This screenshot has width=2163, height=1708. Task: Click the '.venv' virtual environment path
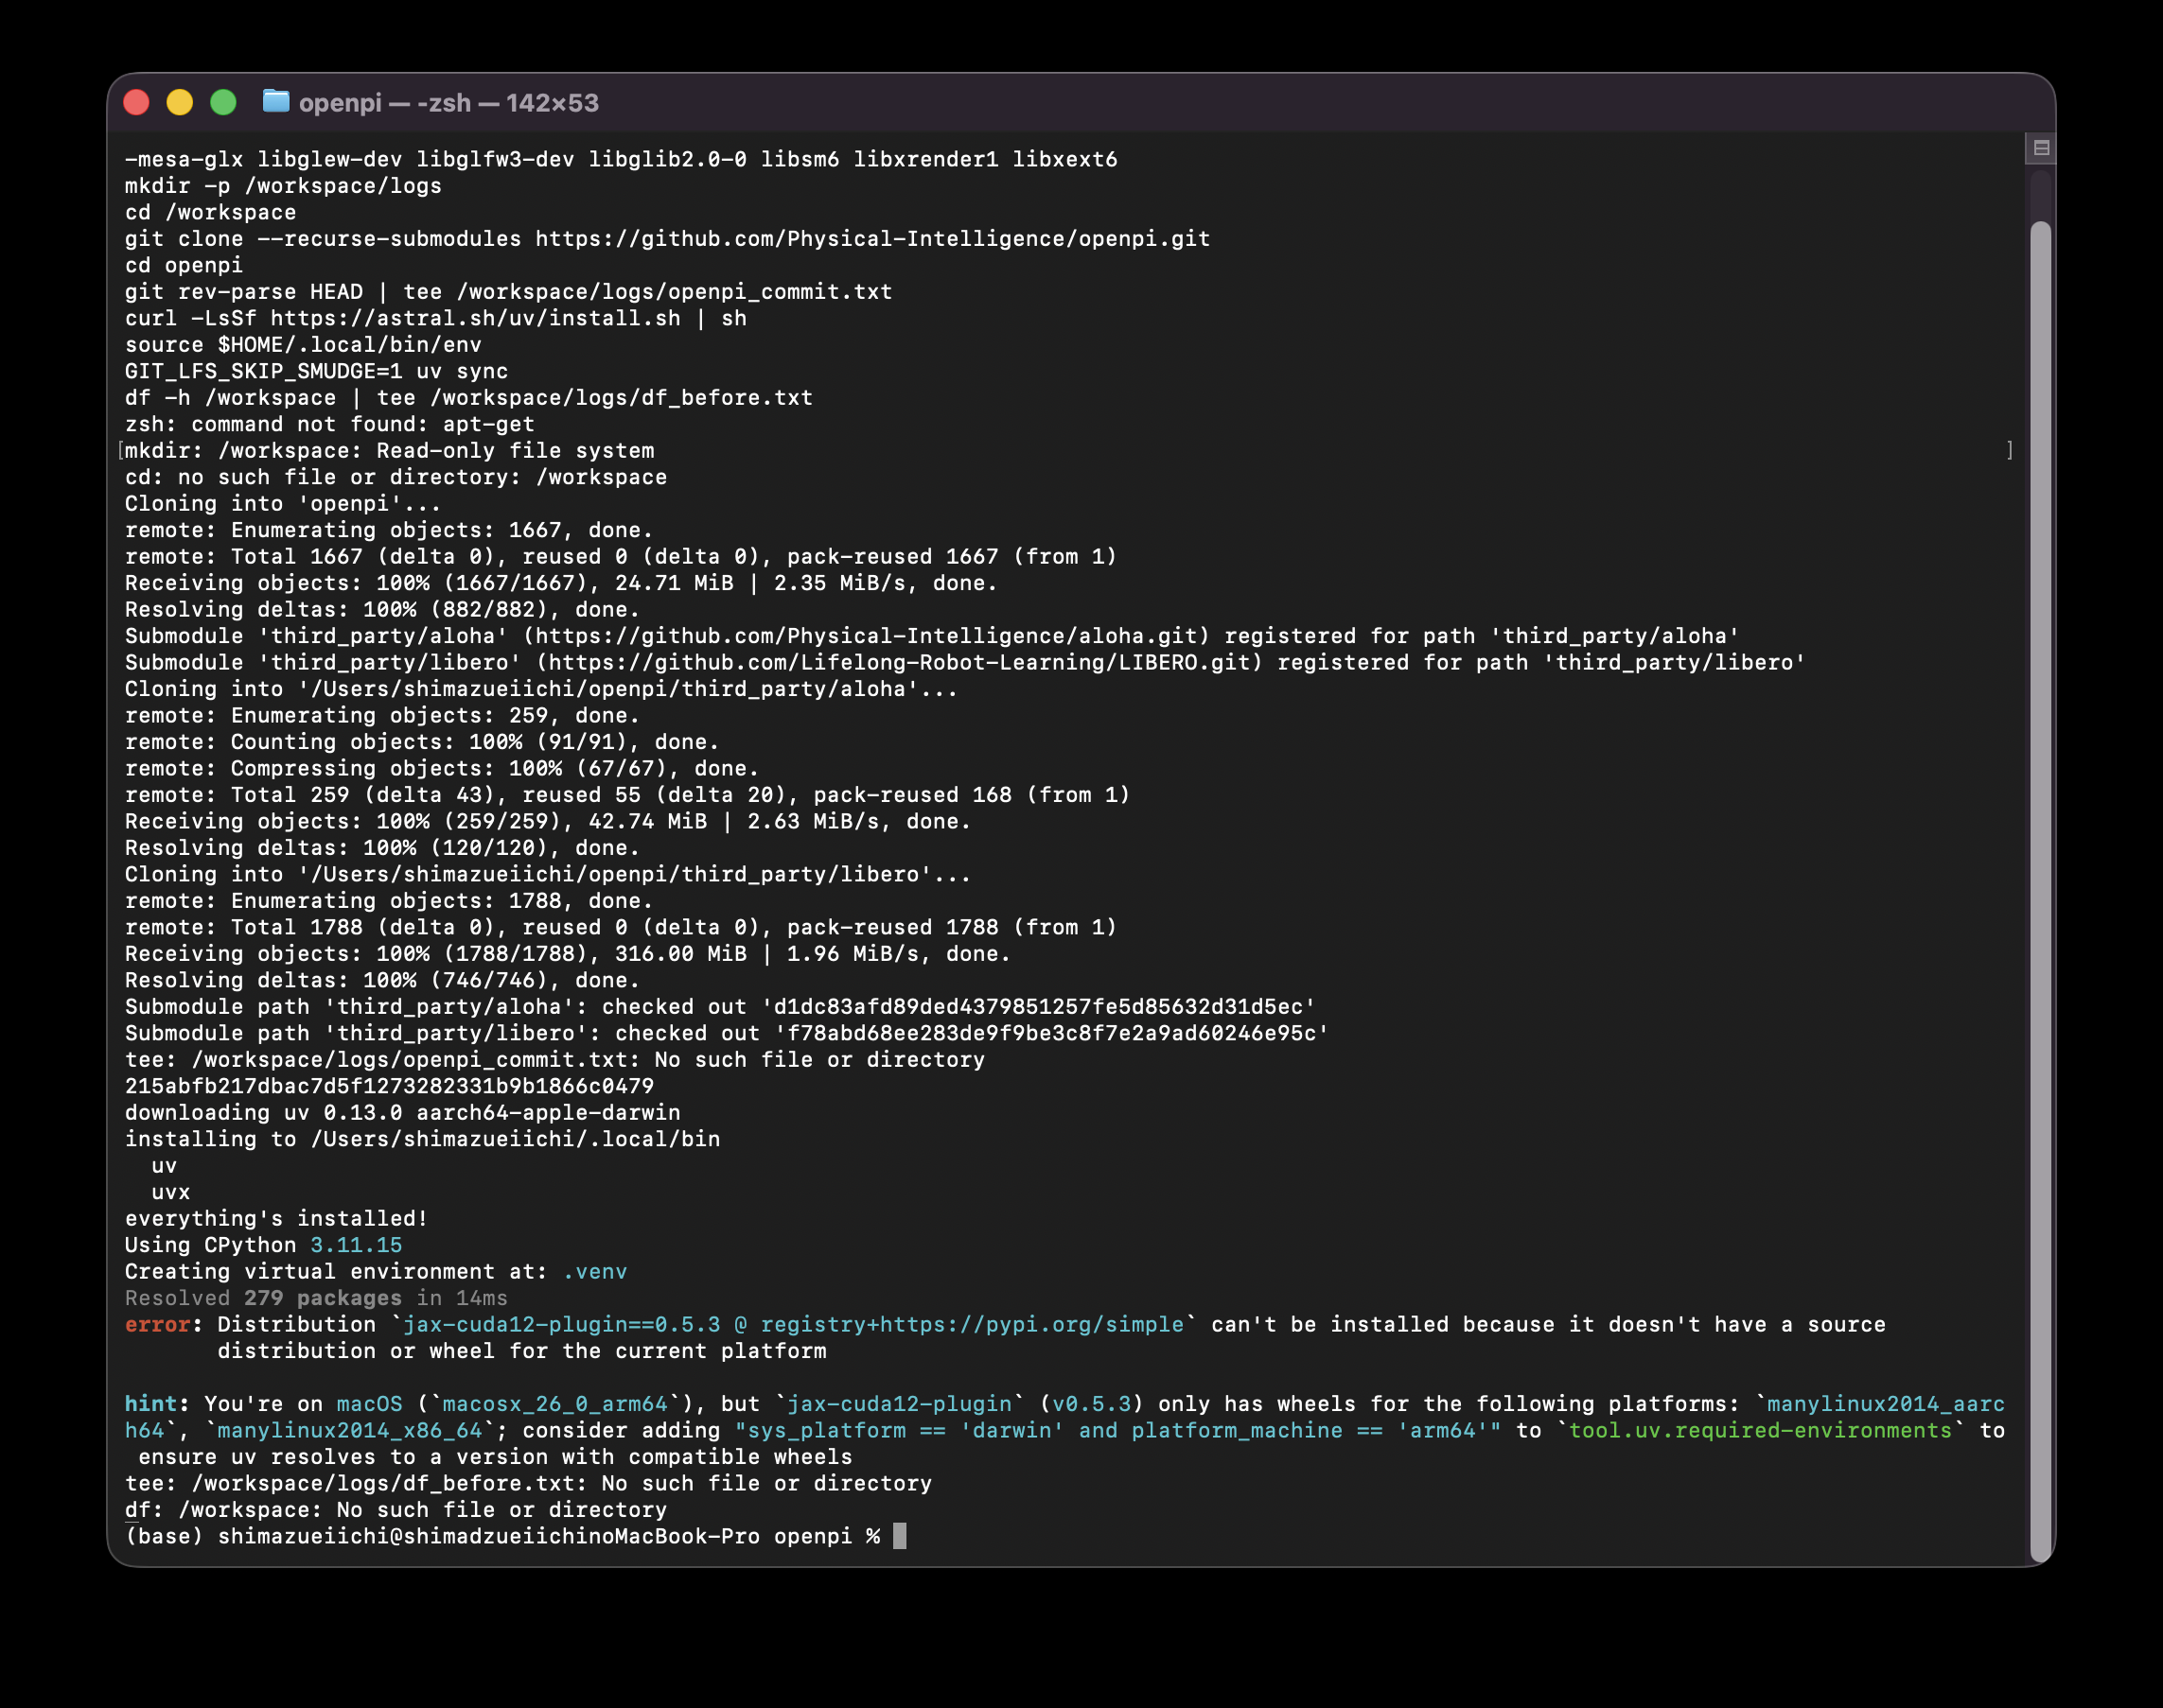594,1271
